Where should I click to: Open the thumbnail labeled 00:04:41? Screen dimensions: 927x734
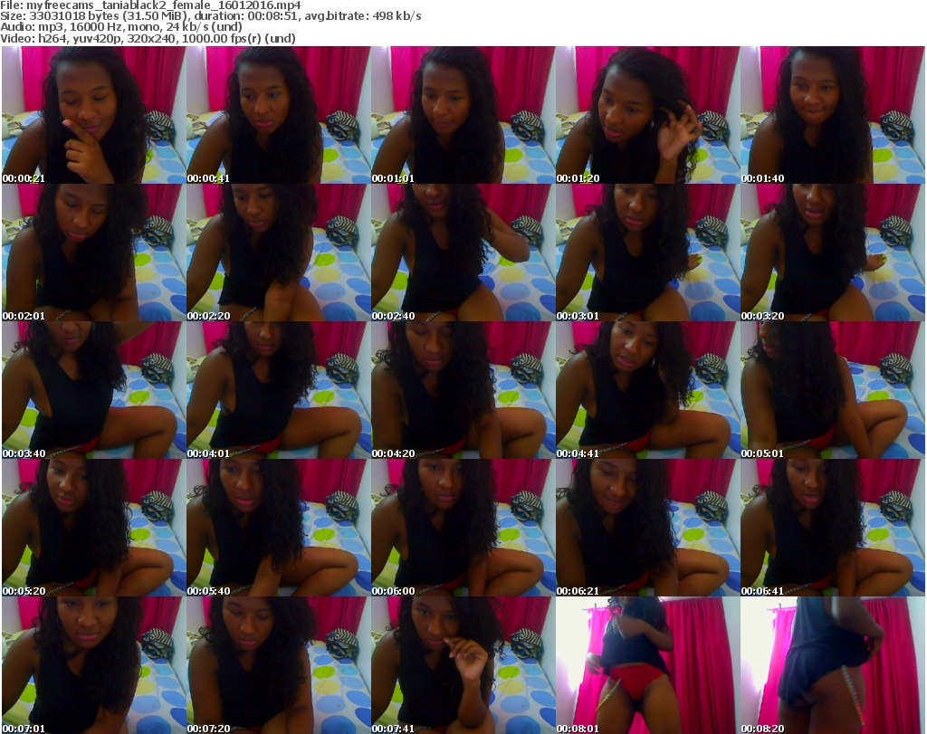(648, 390)
